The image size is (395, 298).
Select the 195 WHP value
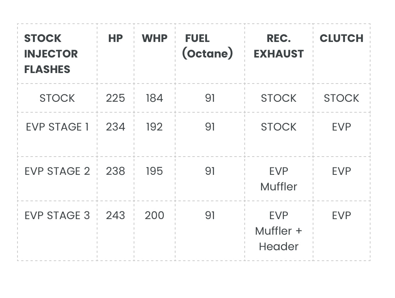(x=155, y=171)
